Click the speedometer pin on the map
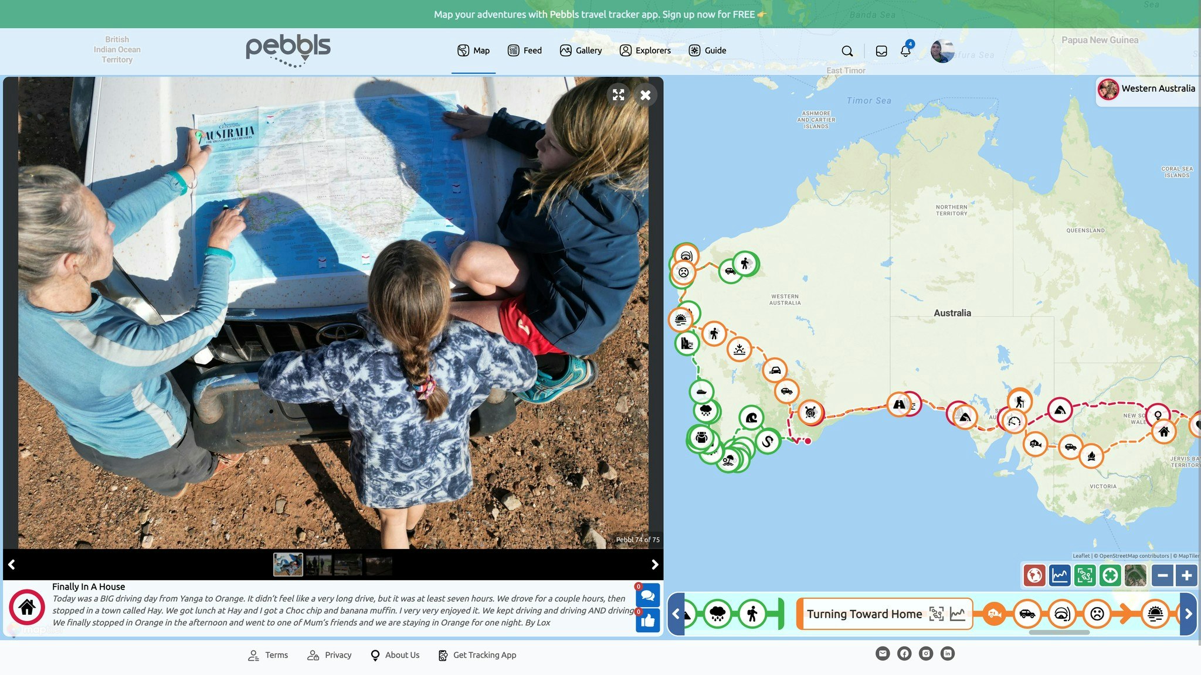Viewport: 1201px width, 675px height. [1014, 421]
